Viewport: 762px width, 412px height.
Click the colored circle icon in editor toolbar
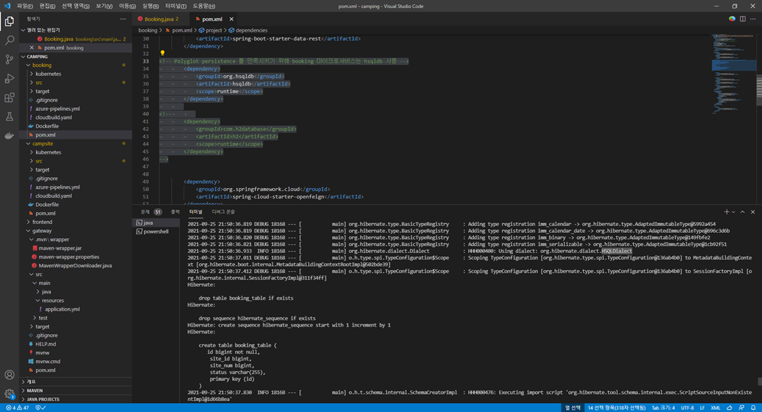point(732,19)
